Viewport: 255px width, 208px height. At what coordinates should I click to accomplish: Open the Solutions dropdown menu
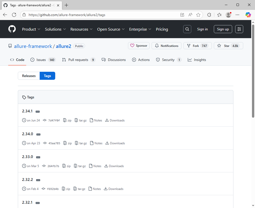pos(55,29)
